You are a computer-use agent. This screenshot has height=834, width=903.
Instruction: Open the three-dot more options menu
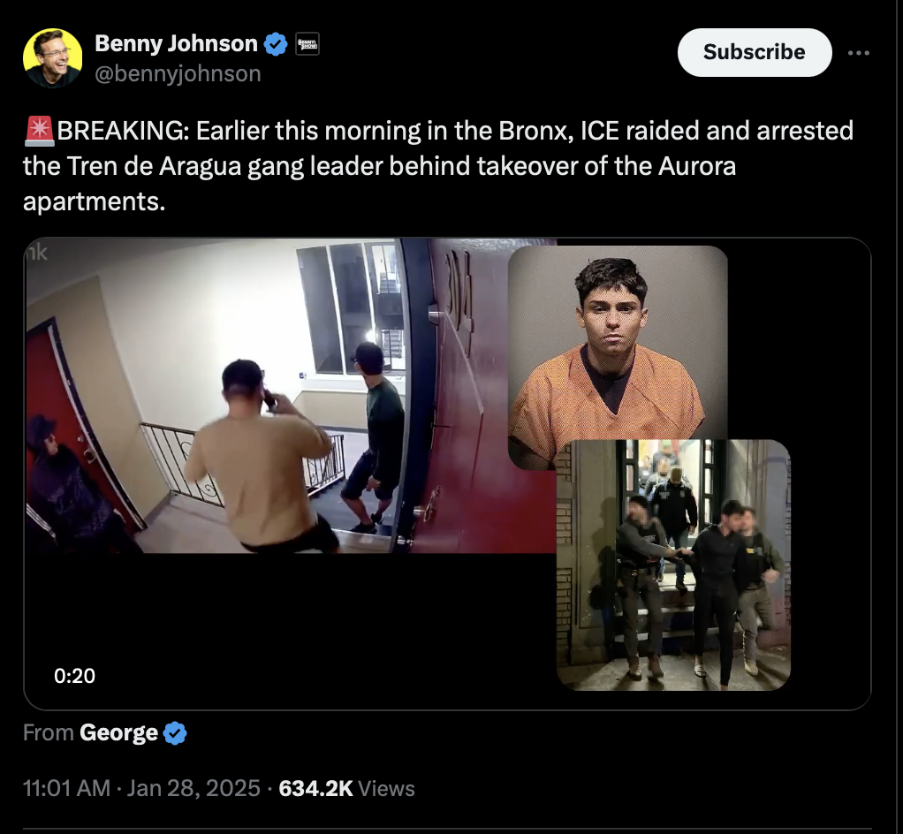(858, 53)
